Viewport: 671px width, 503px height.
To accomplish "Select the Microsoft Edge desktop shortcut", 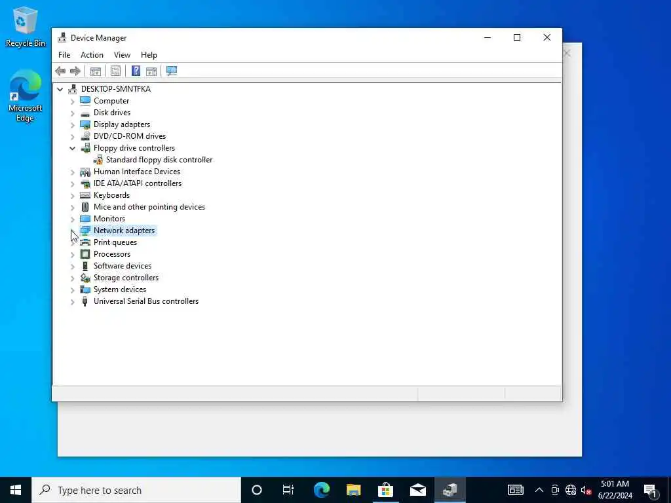I will tap(25, 96).
